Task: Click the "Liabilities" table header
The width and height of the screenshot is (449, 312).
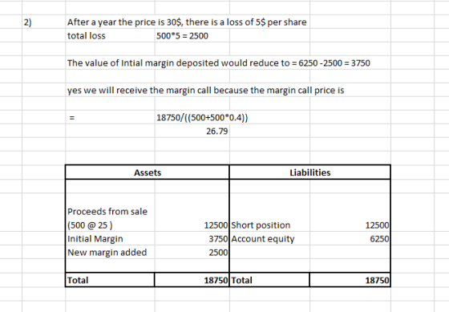Action: click(x=310, y=172)
